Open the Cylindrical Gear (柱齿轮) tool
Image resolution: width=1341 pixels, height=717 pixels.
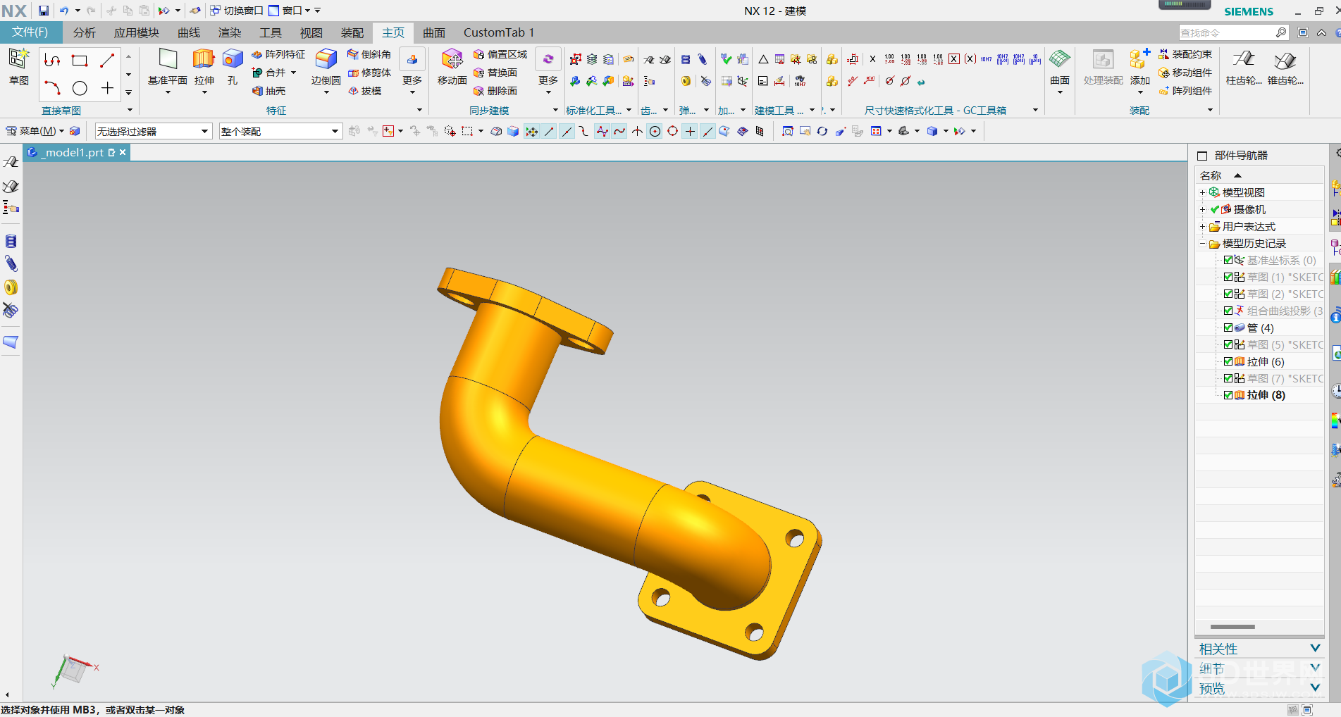tap(1244, 67)
